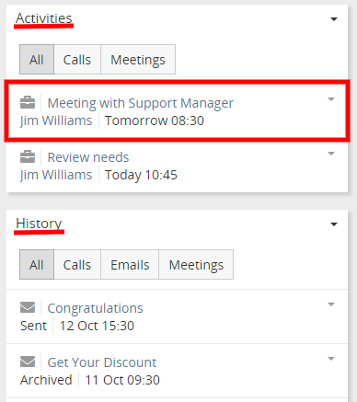
Task: Filter Activities by Calls
Action: (x=77, y=60)
